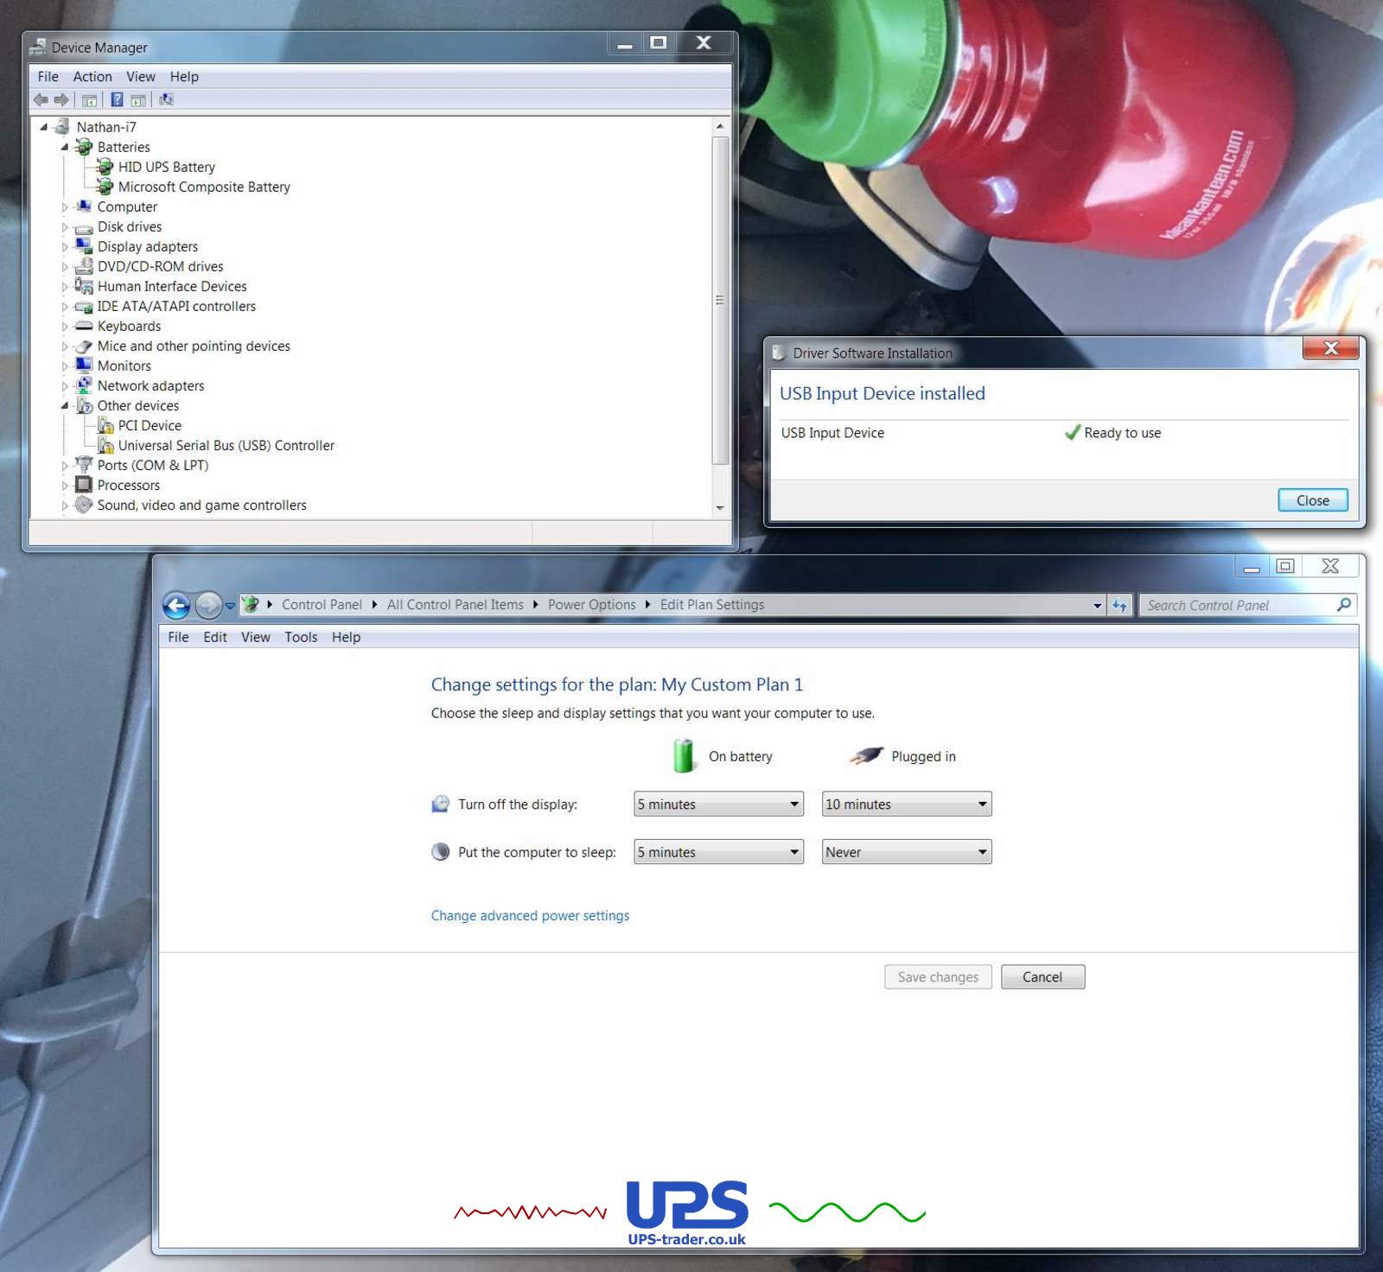Viewport: 1383px width, 1272px height.
Task: Open On battery sleep timeout dropdown
Action: pyautogui.click(x=718, y=852)
